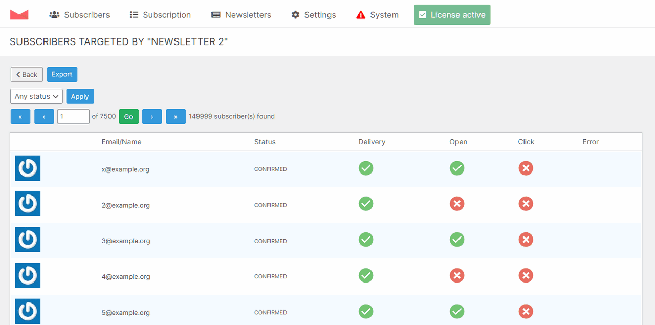
Task: Click open checkmark for 5@example.org
Action: pos(457,311)
